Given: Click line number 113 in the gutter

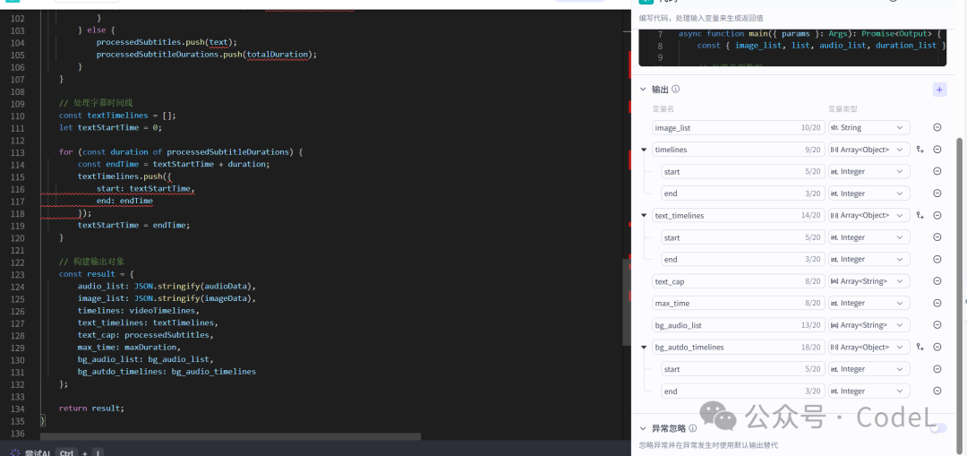Looking at the screenshot, I should point(17,151).
